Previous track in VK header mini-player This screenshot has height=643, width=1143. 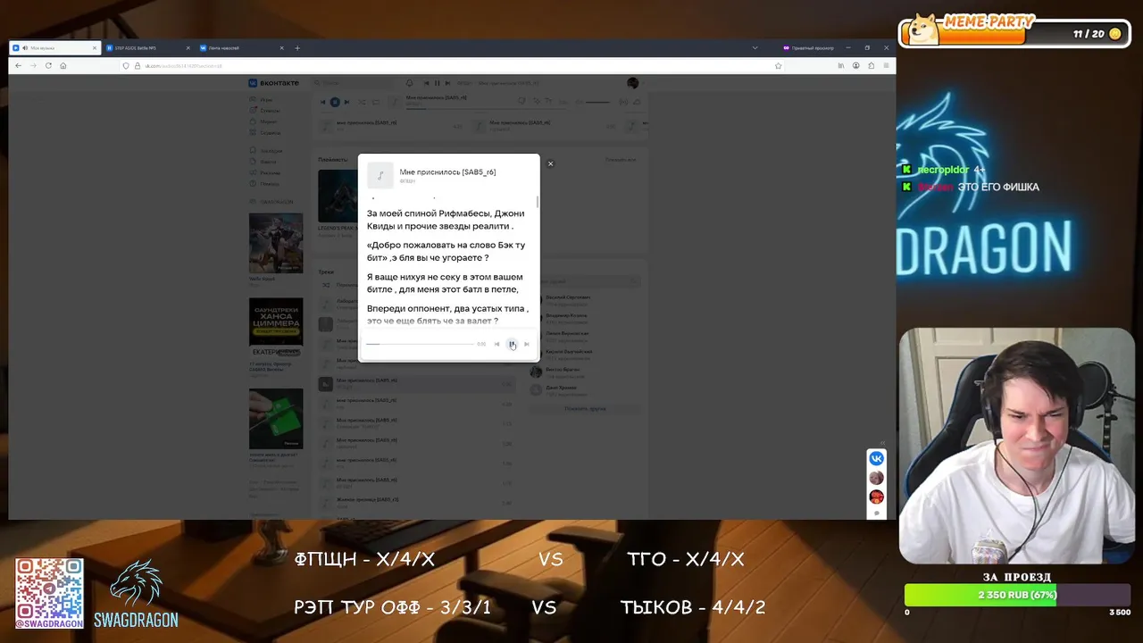426,83
